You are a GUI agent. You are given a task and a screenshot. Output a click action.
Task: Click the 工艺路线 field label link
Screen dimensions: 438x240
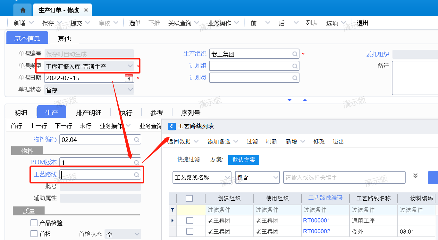(x=45, y=174)
